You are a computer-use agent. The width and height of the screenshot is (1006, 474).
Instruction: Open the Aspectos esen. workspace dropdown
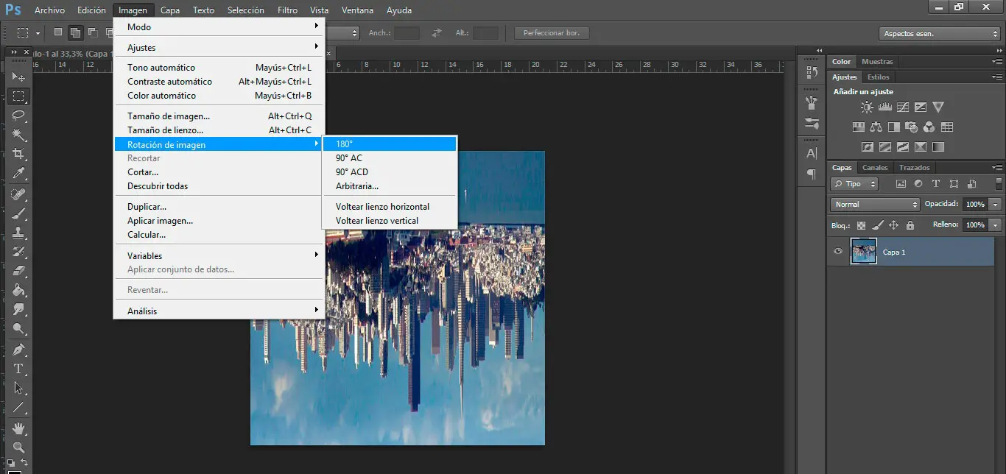pyautogui.click(x=940, y=34)
